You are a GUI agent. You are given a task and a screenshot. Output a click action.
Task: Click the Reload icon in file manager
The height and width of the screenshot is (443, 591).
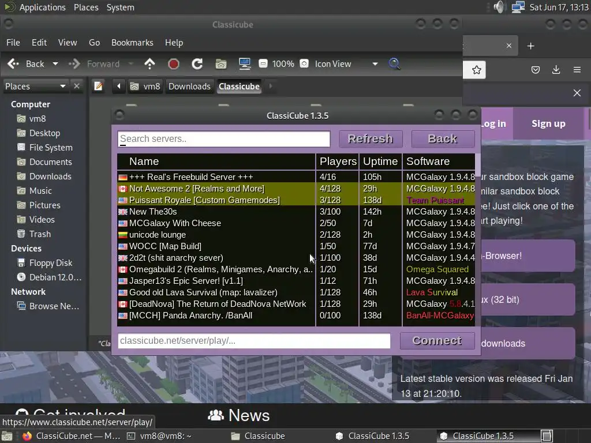pyautogui.click(x=197, y=63)
